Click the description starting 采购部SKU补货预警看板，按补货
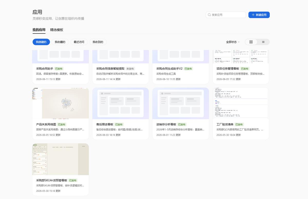Image resolution: width=308 pixels, height=199 pixels. click(60, 186)
